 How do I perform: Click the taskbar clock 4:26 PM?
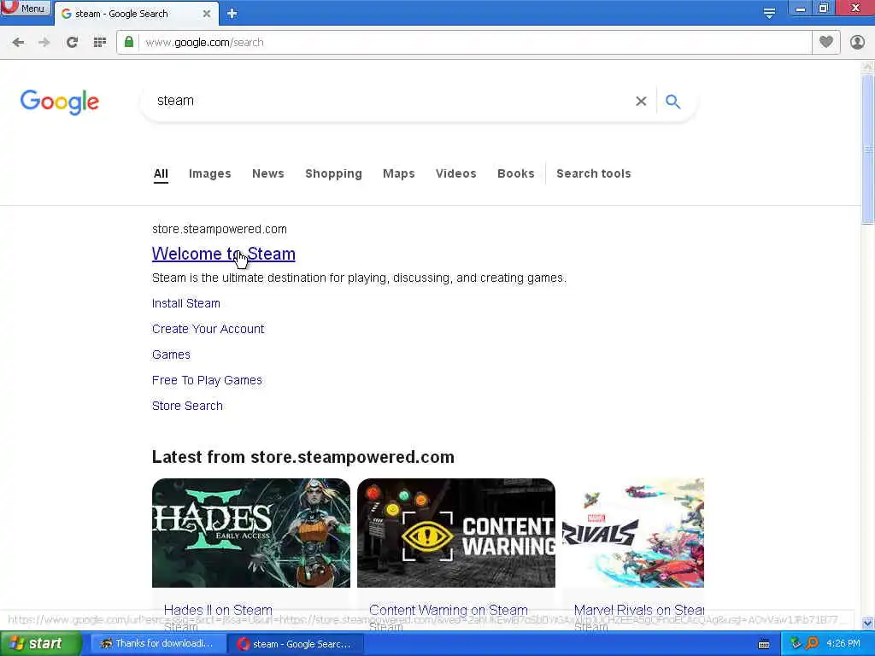(843, 644)
